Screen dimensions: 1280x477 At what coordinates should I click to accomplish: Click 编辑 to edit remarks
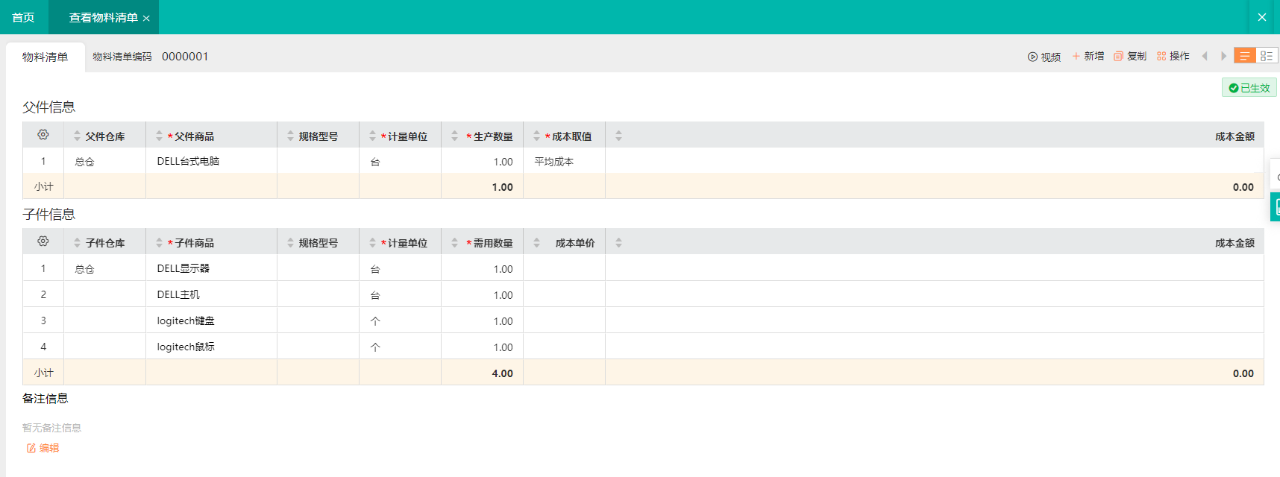point(43,448)
